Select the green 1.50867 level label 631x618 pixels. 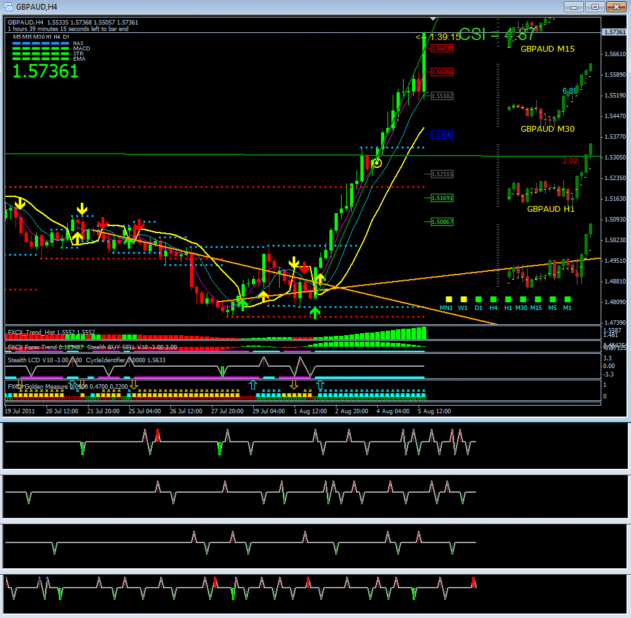click(442, 221)
